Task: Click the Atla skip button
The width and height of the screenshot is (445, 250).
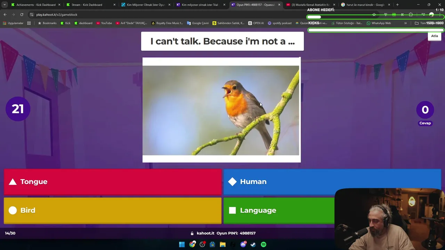Action: coord(435,36)
